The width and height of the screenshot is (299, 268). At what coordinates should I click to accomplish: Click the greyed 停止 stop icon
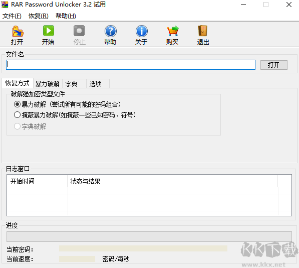tap(79, 31)
